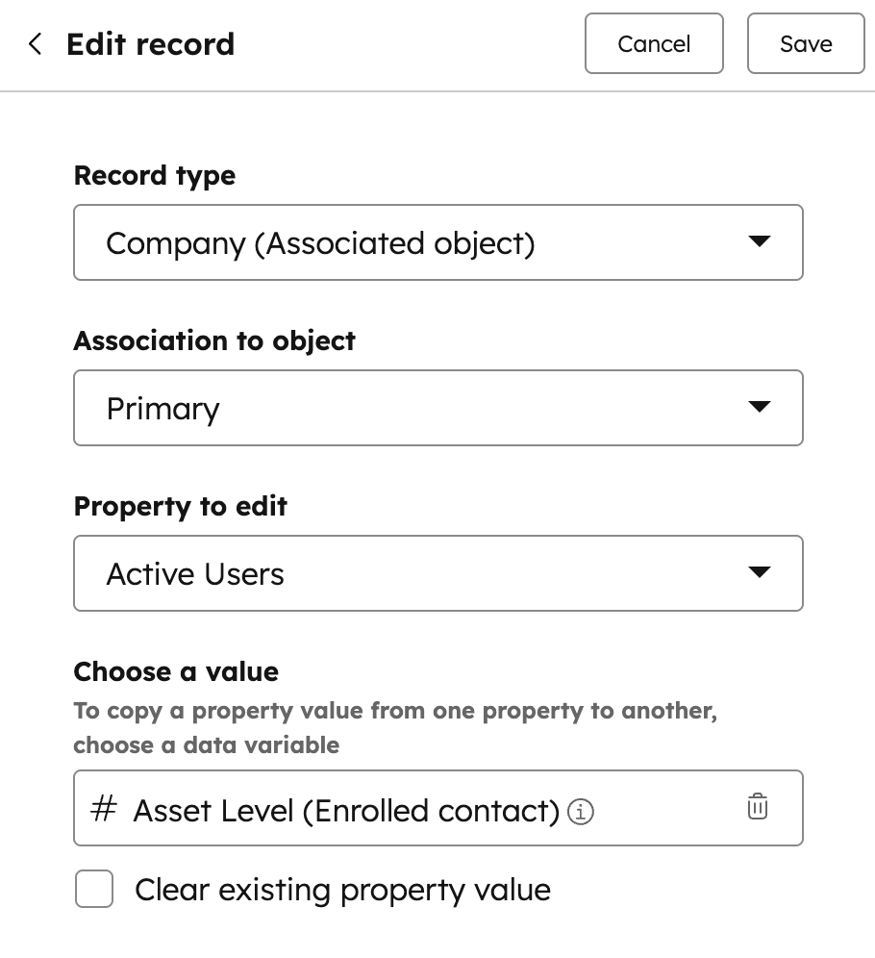Click the caret on the Primary selector
875x958 pixels.
click(x=760, y=408)
